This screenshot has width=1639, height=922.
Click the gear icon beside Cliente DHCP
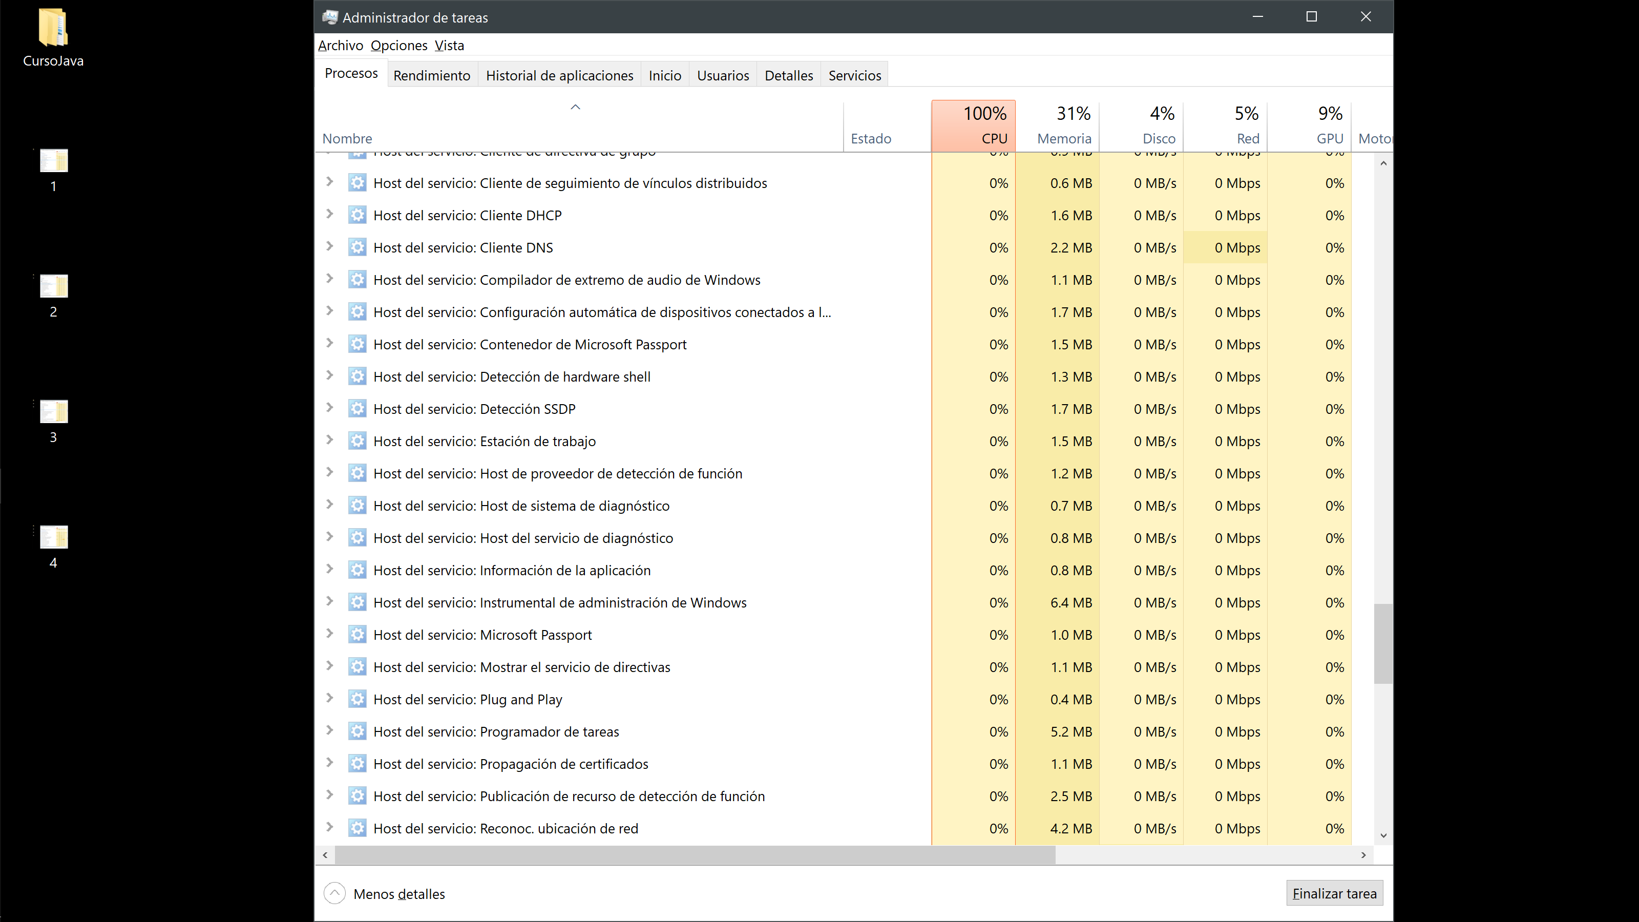click(357, 215)
